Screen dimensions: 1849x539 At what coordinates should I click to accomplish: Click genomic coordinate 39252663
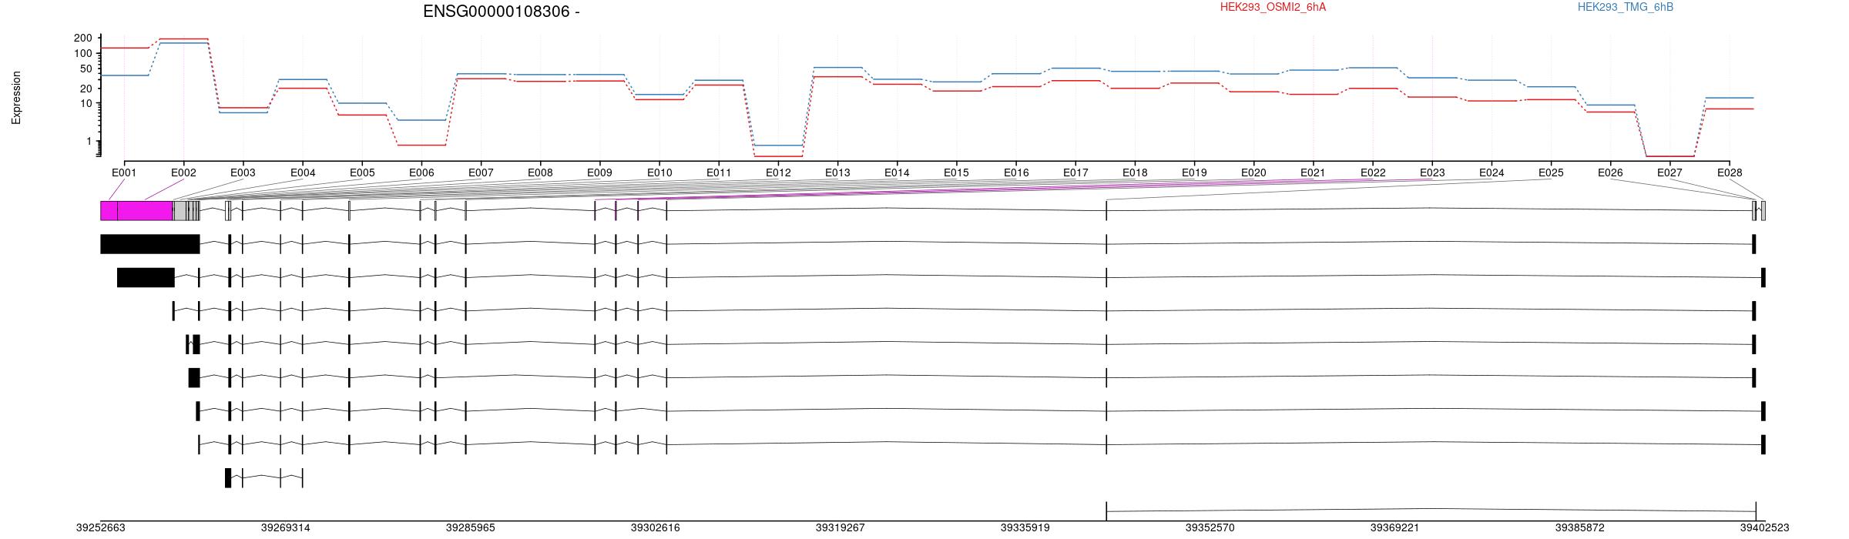[100, 528]
